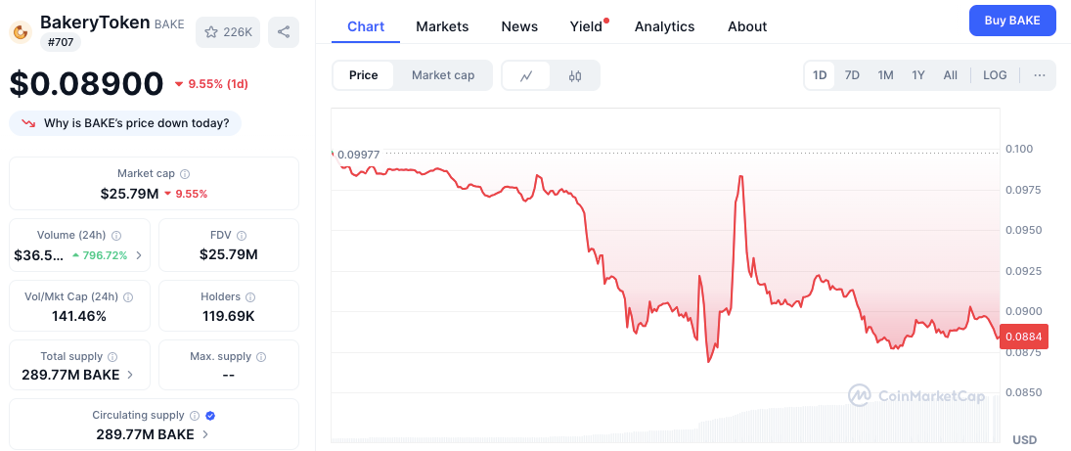Toggle the chart to Market cap view
1071x451 pixels.
click(443, 75)
